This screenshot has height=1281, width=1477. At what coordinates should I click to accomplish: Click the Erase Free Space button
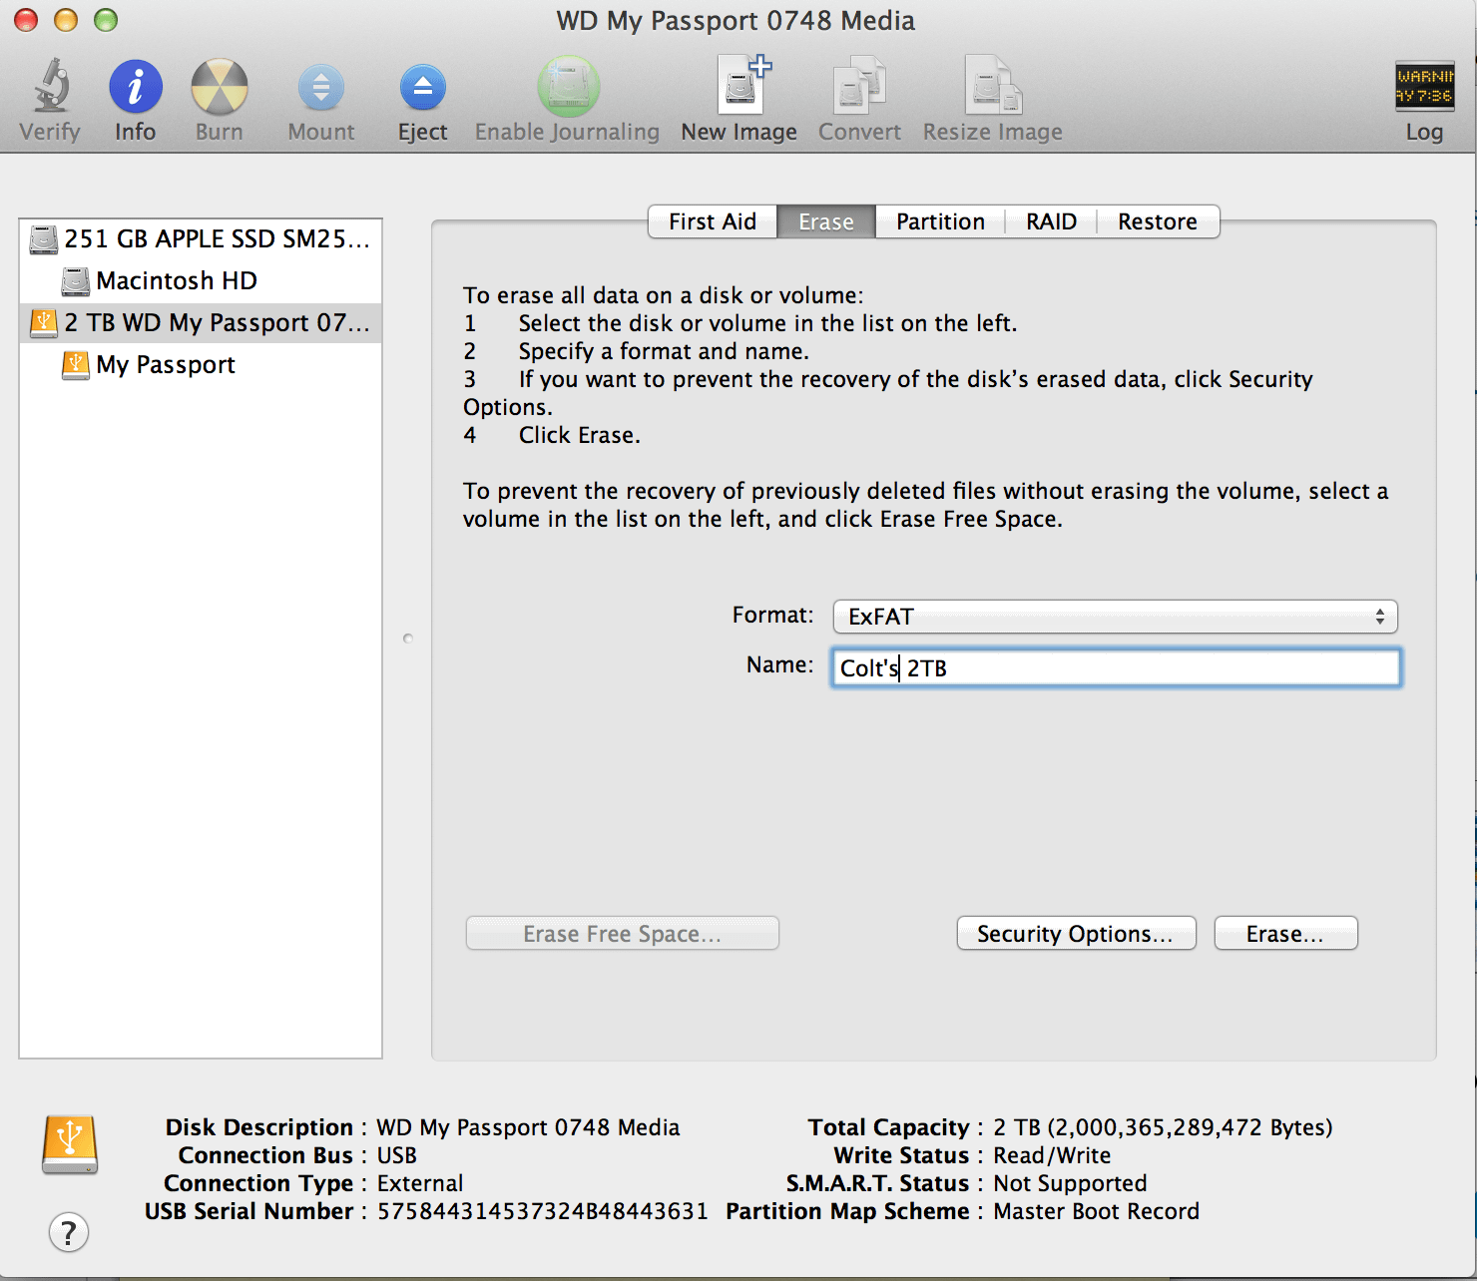[x=622, y=933]
